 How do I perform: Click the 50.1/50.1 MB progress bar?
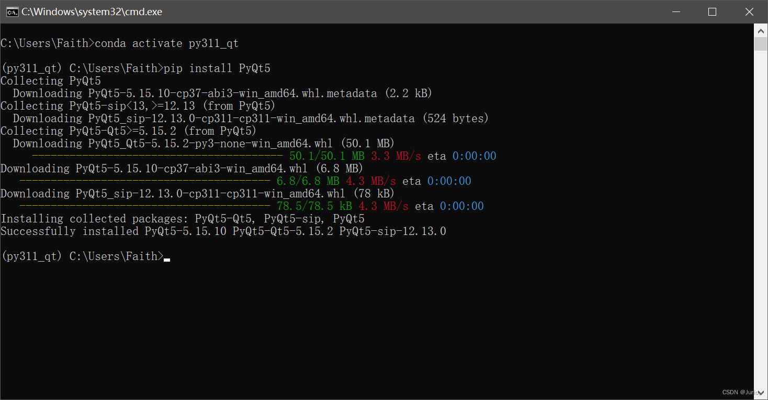tap(157, 156)
